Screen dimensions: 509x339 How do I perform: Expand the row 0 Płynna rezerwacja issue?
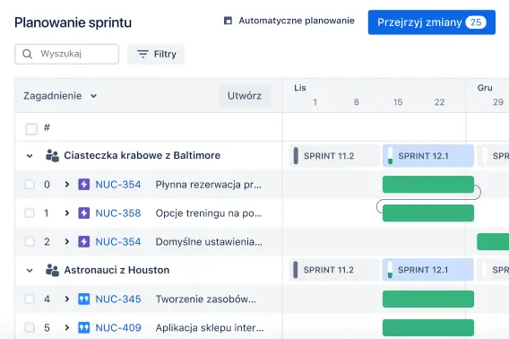pos(67,185)
